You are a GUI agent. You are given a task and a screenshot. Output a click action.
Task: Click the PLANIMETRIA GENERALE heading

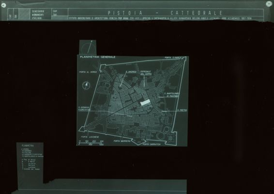(97, 57)
